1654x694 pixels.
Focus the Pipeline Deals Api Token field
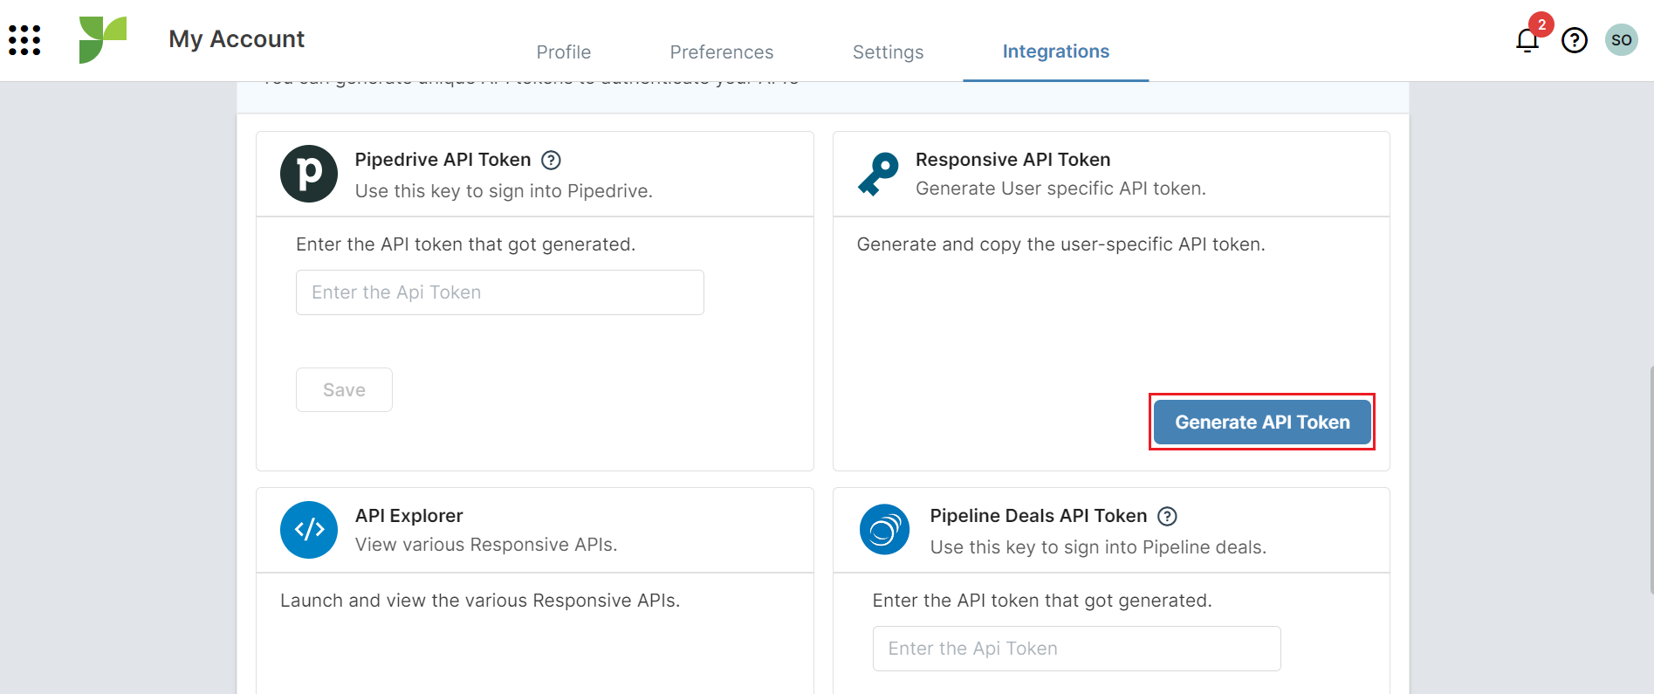coord(1076,649)
